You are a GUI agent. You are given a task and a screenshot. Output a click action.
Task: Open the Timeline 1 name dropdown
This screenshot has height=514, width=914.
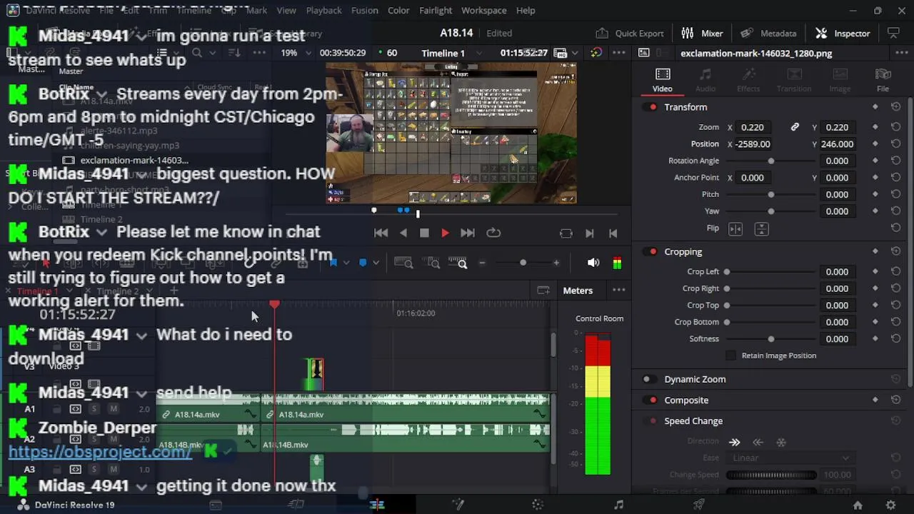click(x=478, y=54)
